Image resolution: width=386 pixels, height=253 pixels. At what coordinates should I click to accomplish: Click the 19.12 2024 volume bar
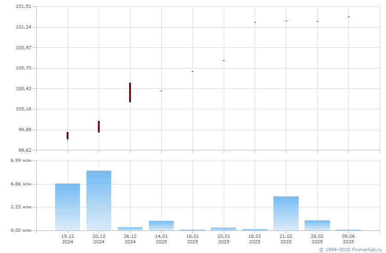click(68, 207)
